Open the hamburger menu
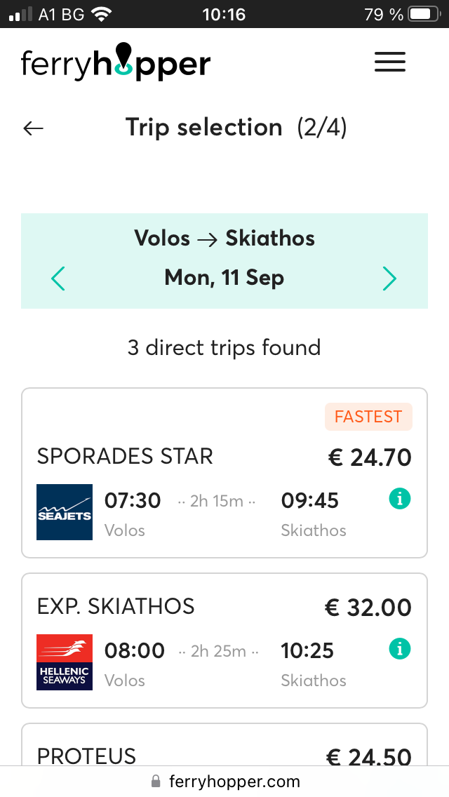The height and width of the screenshot is (797, 449). point(390,62)
